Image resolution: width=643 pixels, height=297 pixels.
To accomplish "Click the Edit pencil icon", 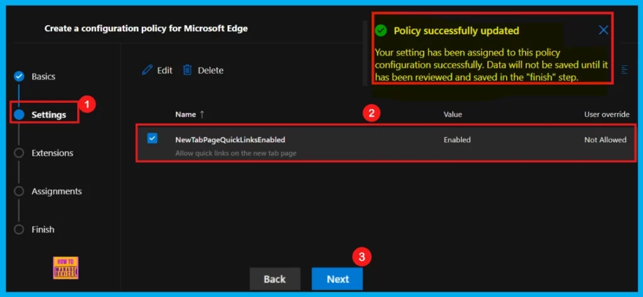I will pyautogui.click(x=147, y=70).
